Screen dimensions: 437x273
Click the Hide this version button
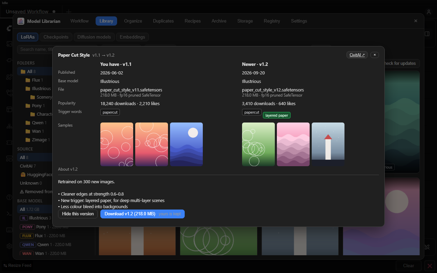click(78, 214)
